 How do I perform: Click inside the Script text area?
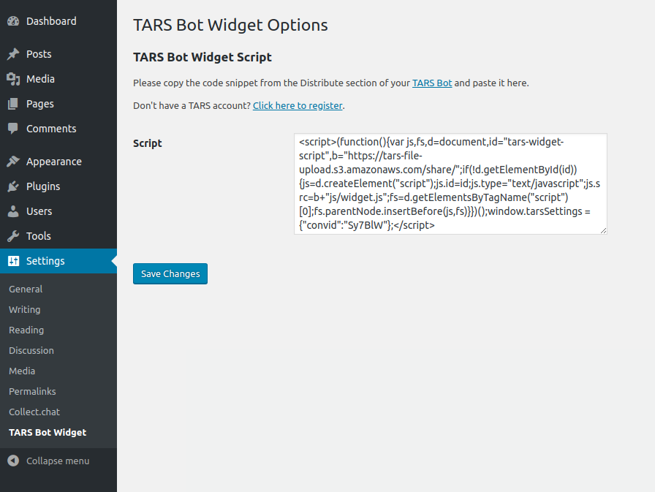click(x=450, y=183)
